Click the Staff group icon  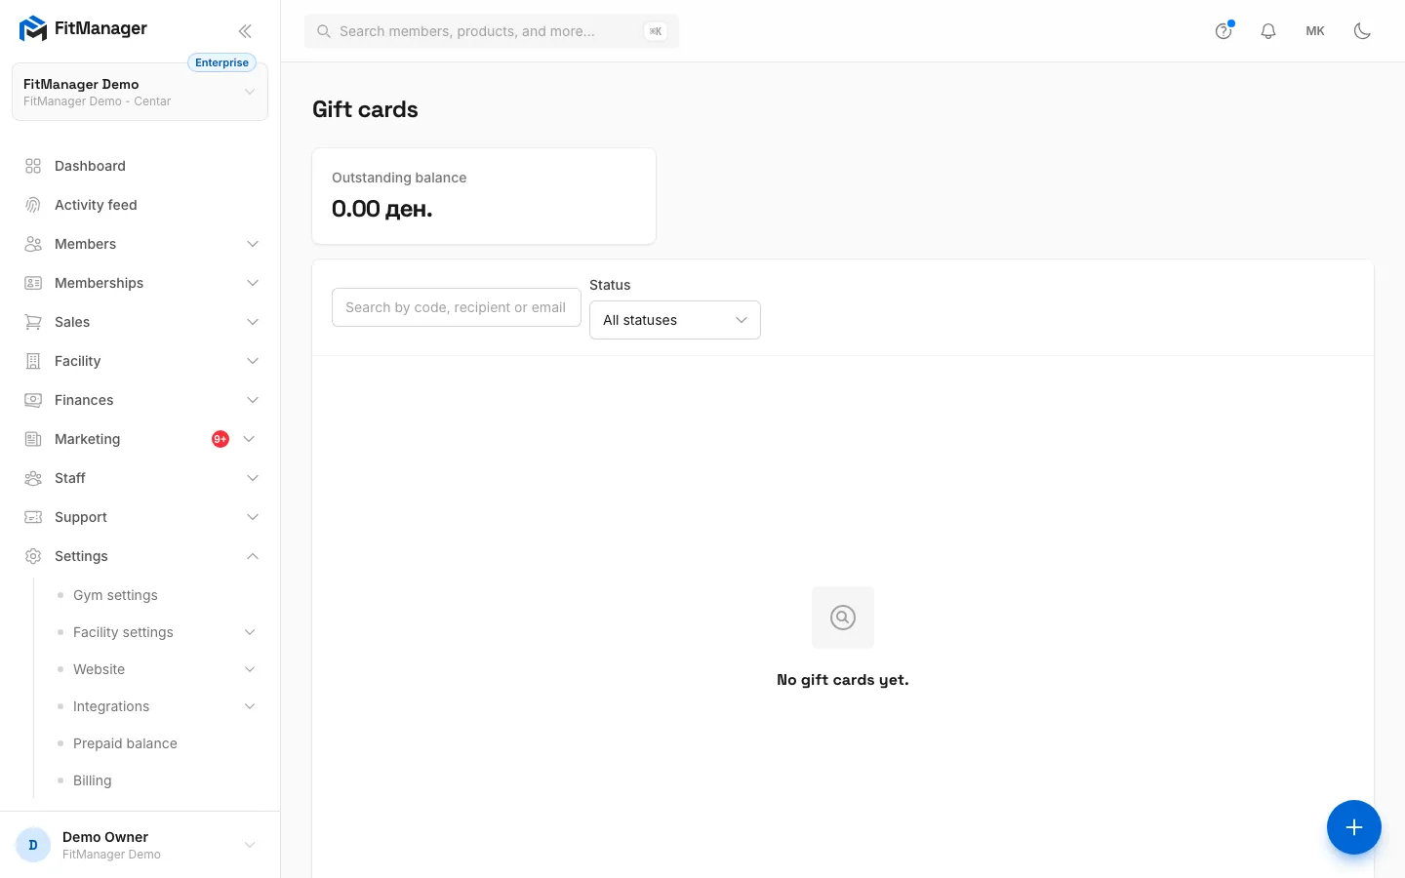click(33, 478)
